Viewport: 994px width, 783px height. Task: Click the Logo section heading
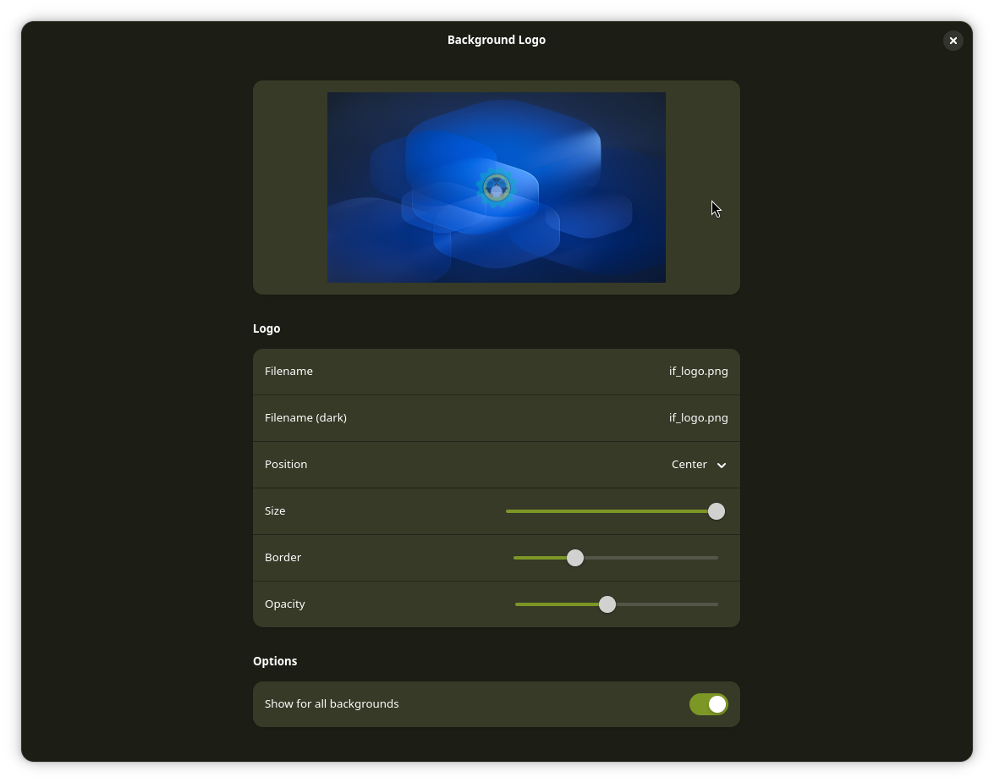click(x=266, y=328)
